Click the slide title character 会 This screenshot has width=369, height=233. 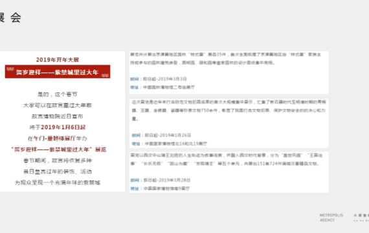pos(16,17)
